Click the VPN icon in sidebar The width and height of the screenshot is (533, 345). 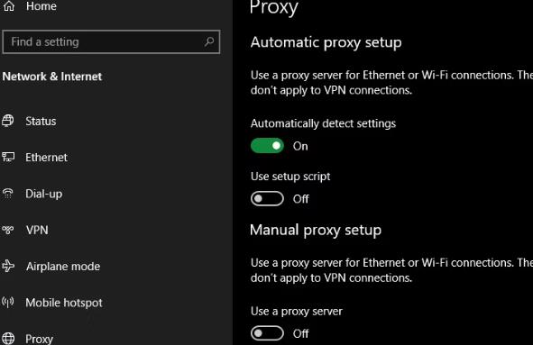8,230
